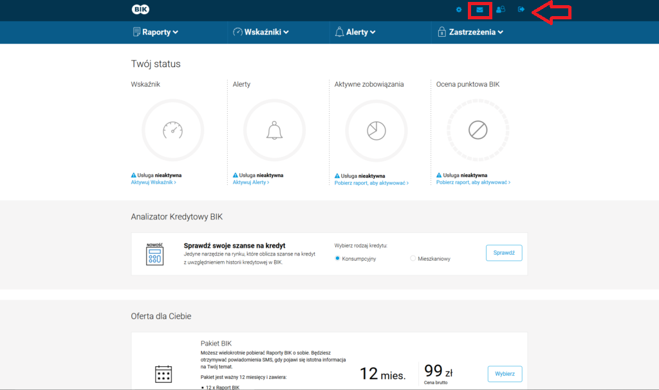Click the Alerty bell icon in menu
This screenshot has height=390, width=659.
click(339, 32)
